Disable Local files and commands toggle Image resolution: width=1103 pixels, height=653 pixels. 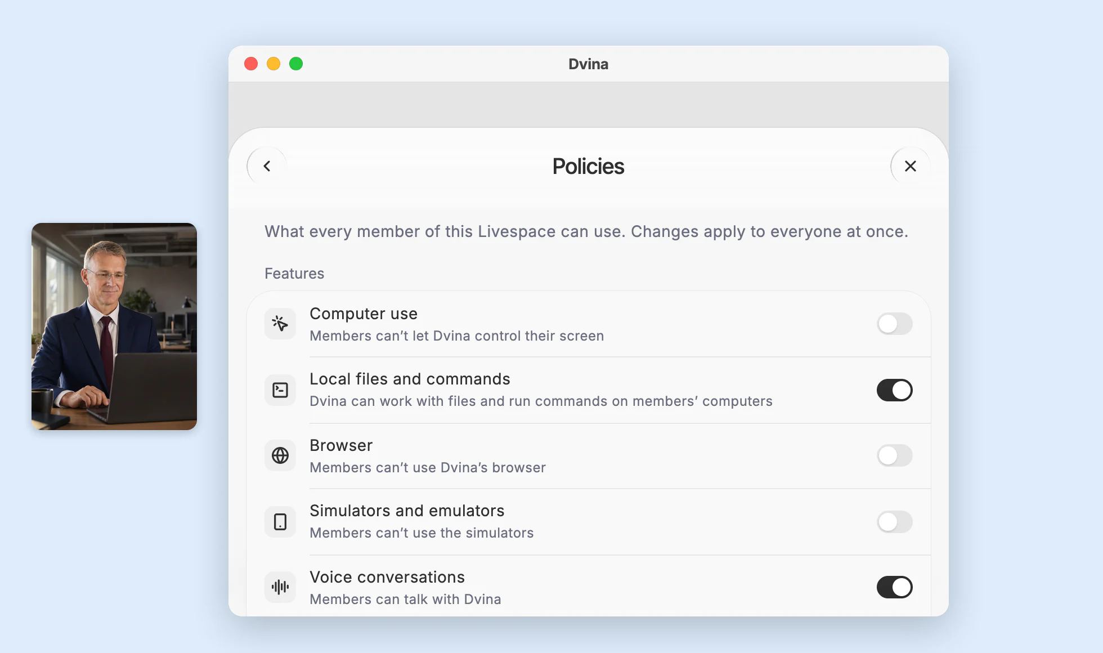(x=895, y=390)
